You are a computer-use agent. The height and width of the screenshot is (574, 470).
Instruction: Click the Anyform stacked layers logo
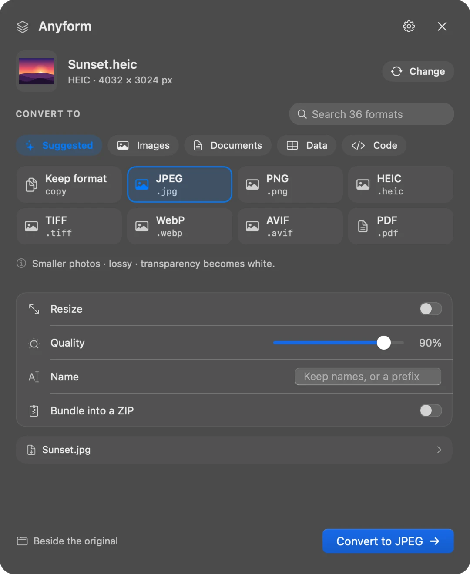pyautogui.click(x=23, y=27)
